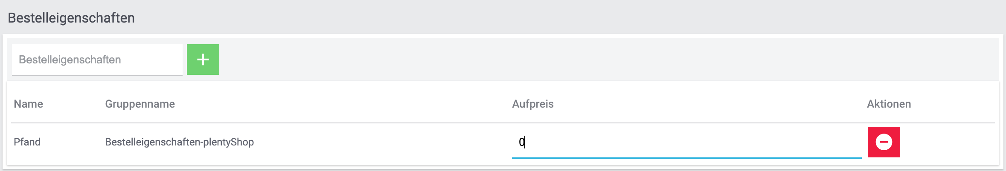Click the Aufpreis column header
The width and height of the screenshot is (1006, 171).
coord(533,104)
